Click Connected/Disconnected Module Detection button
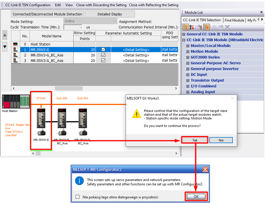This screenshot has height=203, width=265. tap(47, 14)
